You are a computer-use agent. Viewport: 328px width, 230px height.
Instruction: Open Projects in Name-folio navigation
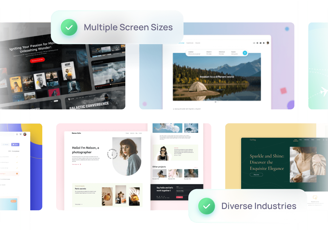point(127,133)
